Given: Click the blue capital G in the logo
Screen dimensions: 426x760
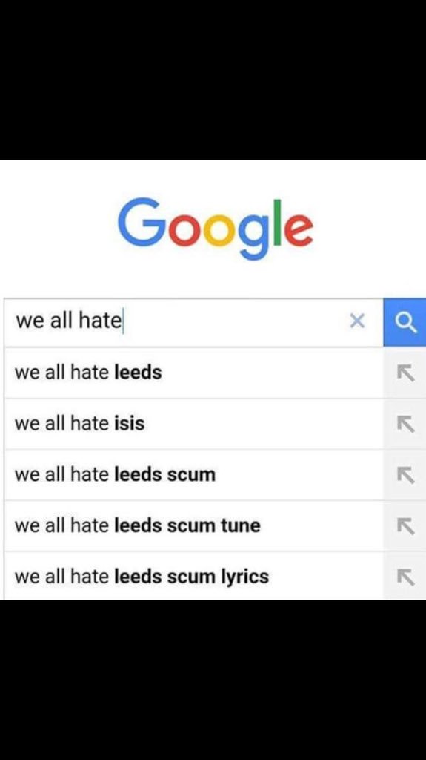Looking at the screenshot, I should click(139, 222).
